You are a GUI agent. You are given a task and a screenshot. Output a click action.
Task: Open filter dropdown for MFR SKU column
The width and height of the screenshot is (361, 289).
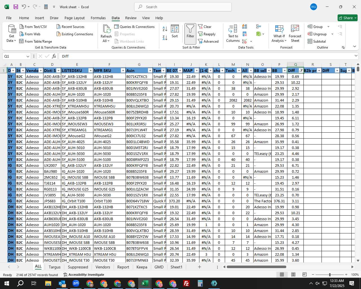(123, 71)
